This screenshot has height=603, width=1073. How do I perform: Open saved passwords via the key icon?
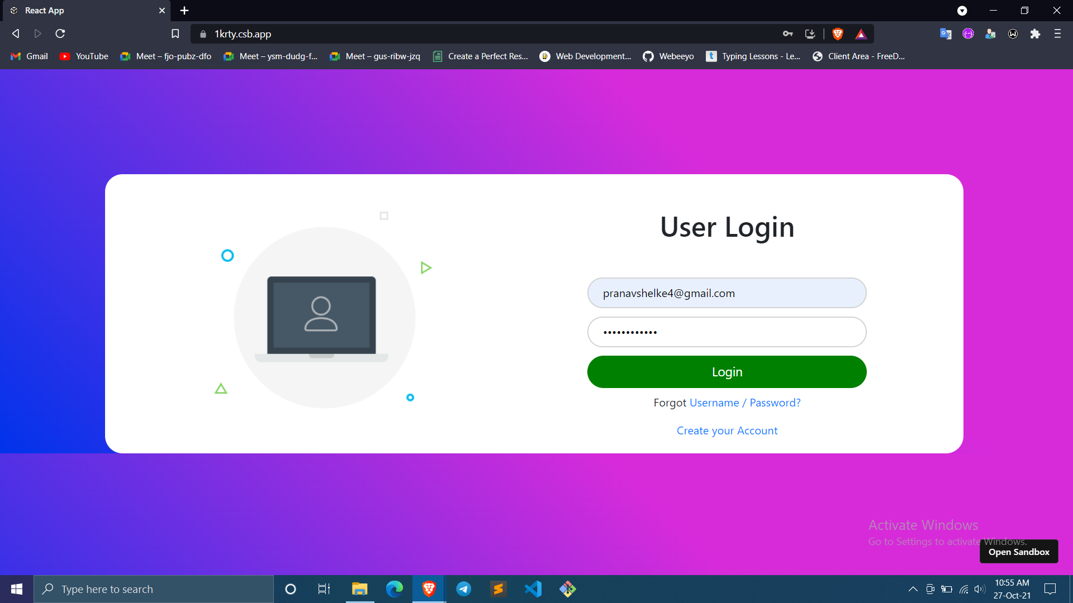(788, 34)
